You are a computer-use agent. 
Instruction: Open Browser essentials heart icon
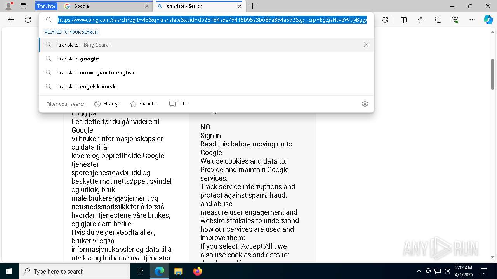pos(455,20)
